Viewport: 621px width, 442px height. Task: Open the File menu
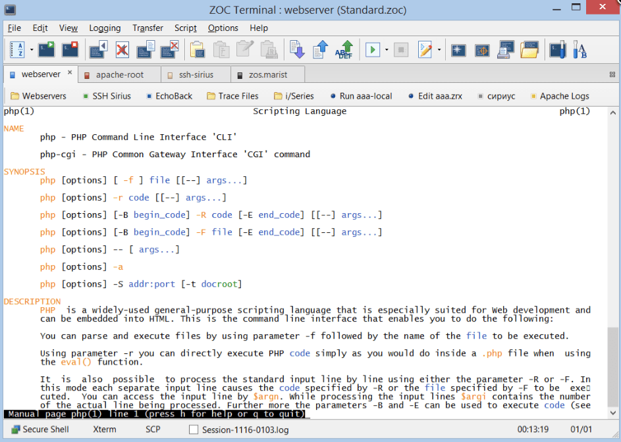coord(14,28)
